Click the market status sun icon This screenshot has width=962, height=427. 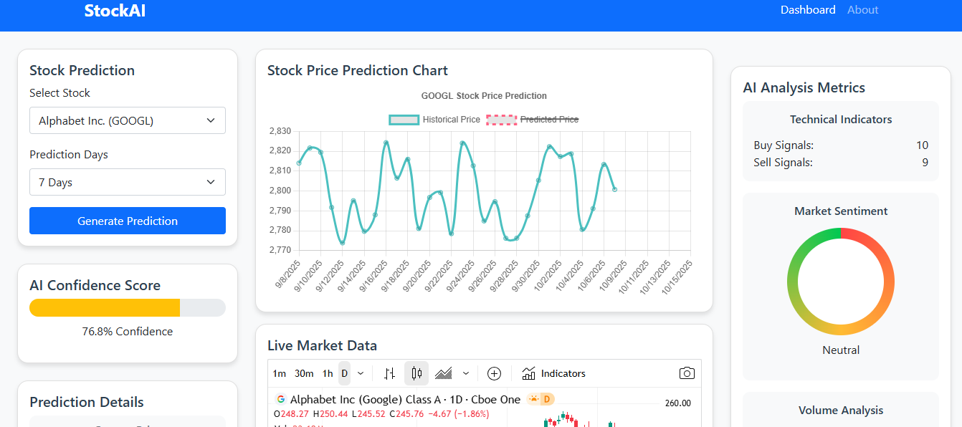(x=534, y=399)
